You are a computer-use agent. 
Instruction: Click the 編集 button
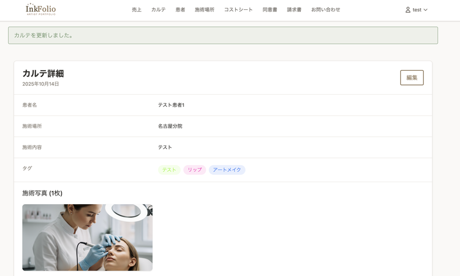point(412,78)
